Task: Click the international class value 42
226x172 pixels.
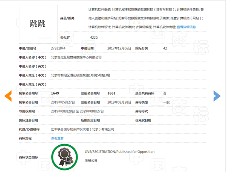Action: (165, 48)
